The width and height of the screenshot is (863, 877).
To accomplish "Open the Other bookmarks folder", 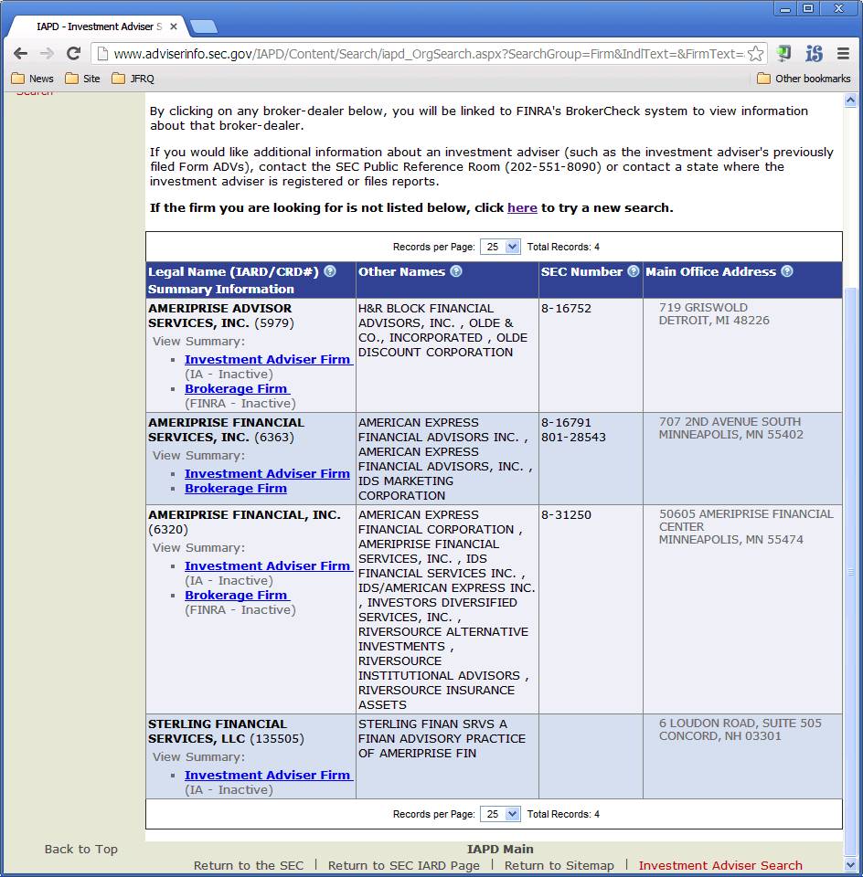I will tap(804, 79).
